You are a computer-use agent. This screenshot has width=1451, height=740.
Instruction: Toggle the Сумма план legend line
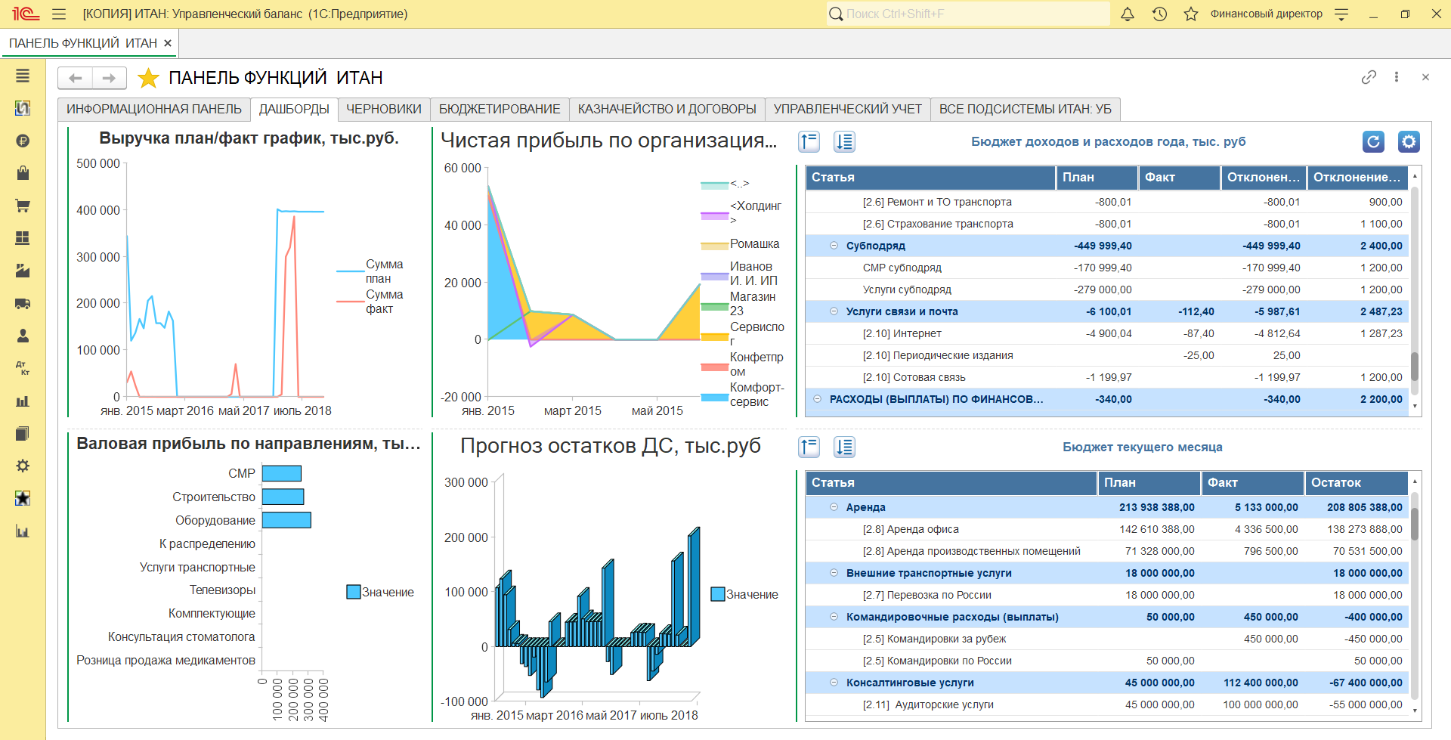click(x=351, y=271)
